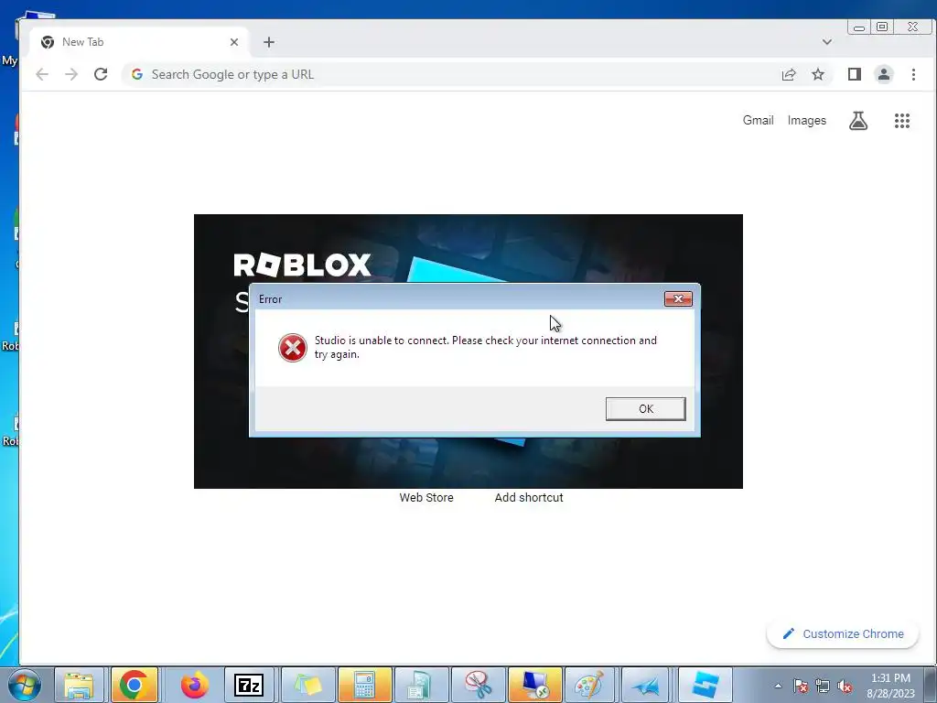Screen dimensions: 937x703
Task: Minimize the Chrome window
Action: point(859,27)
